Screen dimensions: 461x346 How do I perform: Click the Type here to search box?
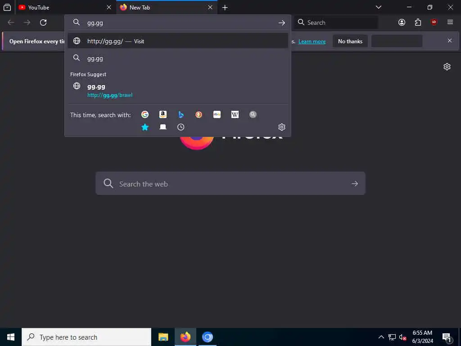(x=86, y=337)
